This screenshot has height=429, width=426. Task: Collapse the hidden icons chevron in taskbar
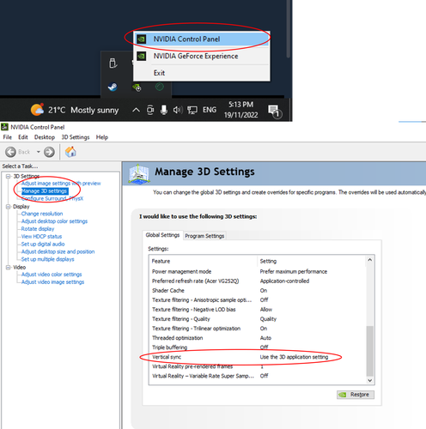pyautogui.click(x=136, y=110)
